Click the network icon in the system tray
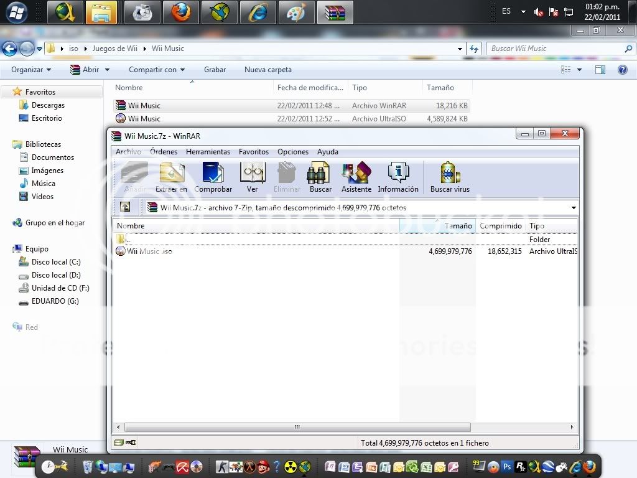Screen dimensions: 637x478 569,12
